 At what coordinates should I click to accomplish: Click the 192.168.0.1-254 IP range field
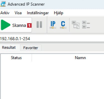[52, 39]
